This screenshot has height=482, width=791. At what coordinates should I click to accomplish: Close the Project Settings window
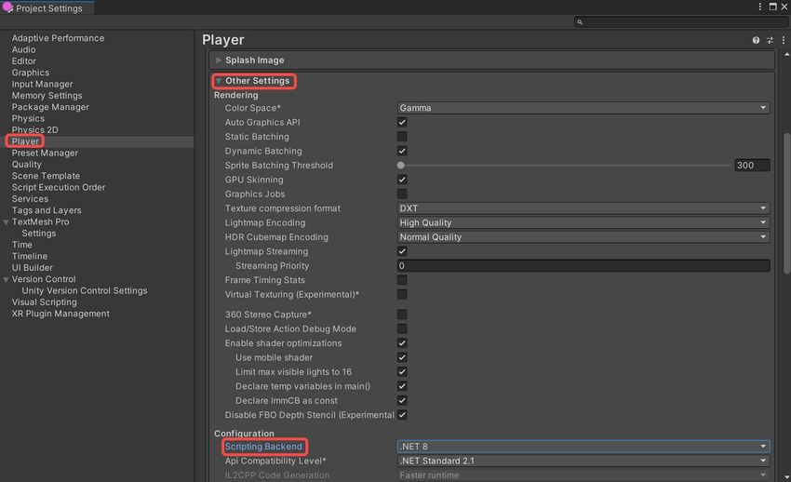tap(783, 7)
